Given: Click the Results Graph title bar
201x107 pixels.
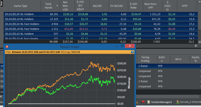Looking at the screenshot, I should click(69, 47).
